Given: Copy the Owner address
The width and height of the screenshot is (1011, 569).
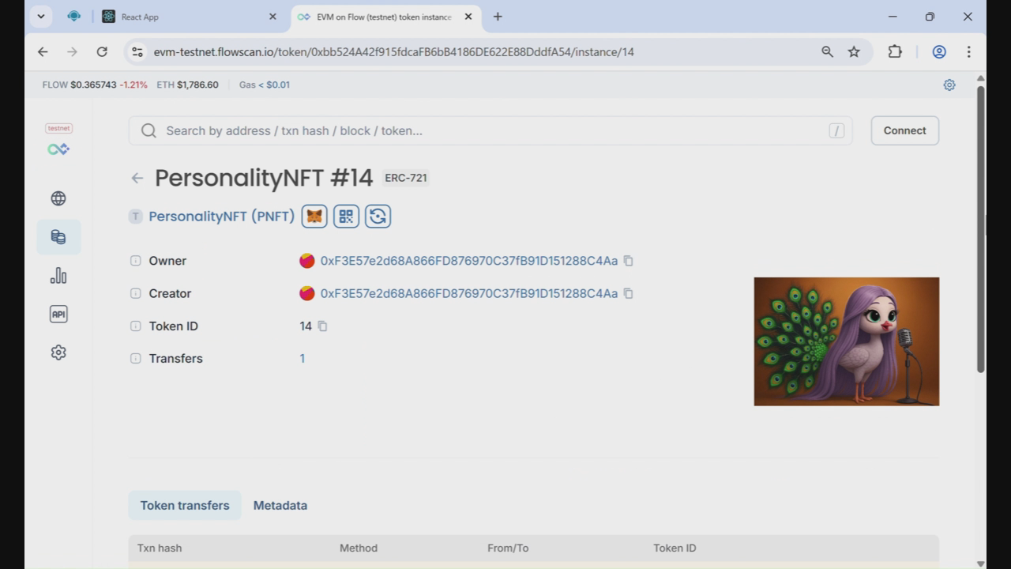Looking at the screenshot, I should [x=629, y=261].
